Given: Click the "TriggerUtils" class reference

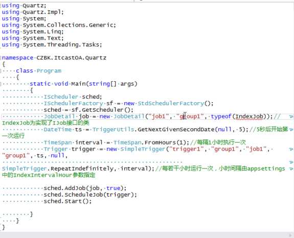Looking at the screenshot, I should [x=113, y=129].
